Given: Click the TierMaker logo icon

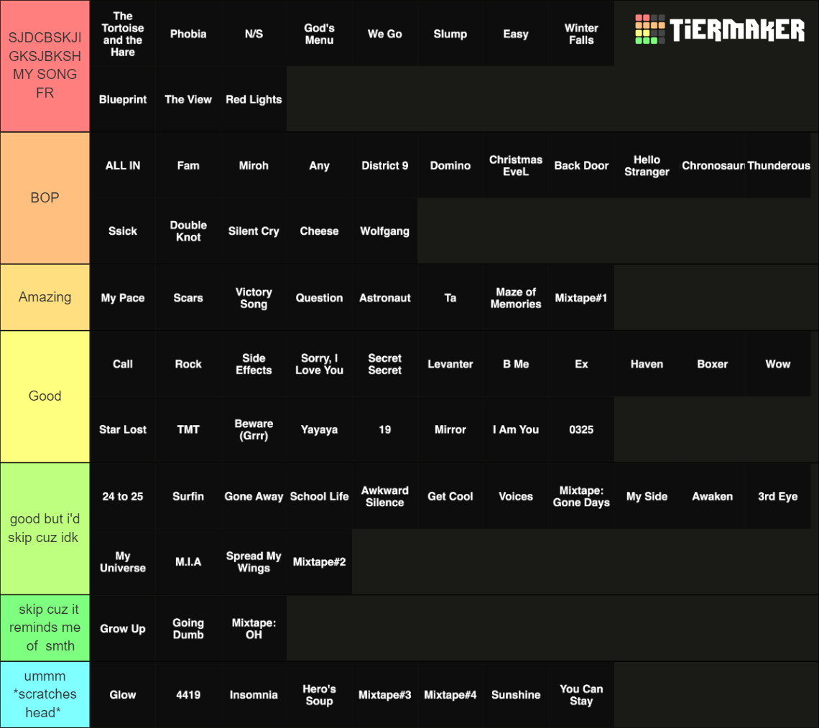Looking at the screenshot, I should coord(651,29).
